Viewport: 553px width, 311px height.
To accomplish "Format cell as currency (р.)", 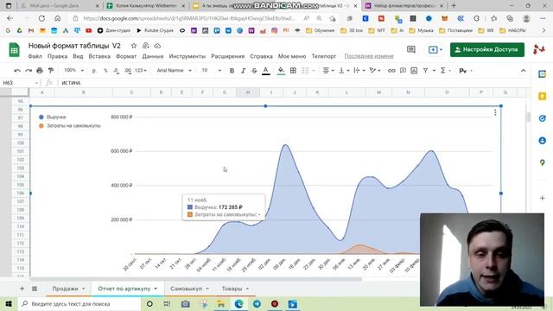I will (x=94, y=71).
